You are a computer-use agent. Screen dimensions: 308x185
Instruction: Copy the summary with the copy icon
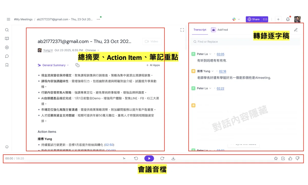(x=78, y=65)
